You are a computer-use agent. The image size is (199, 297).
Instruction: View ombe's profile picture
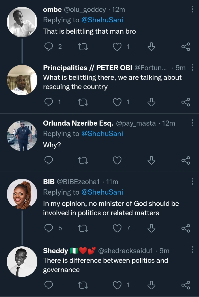22,22
